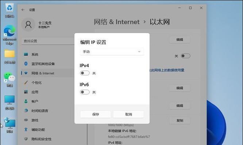Click the 1000/1000 (Mbps) speed text

coord(121,125)
